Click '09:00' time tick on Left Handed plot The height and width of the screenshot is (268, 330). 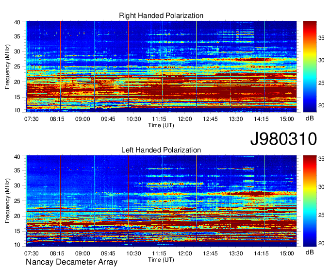coord(82,253)
